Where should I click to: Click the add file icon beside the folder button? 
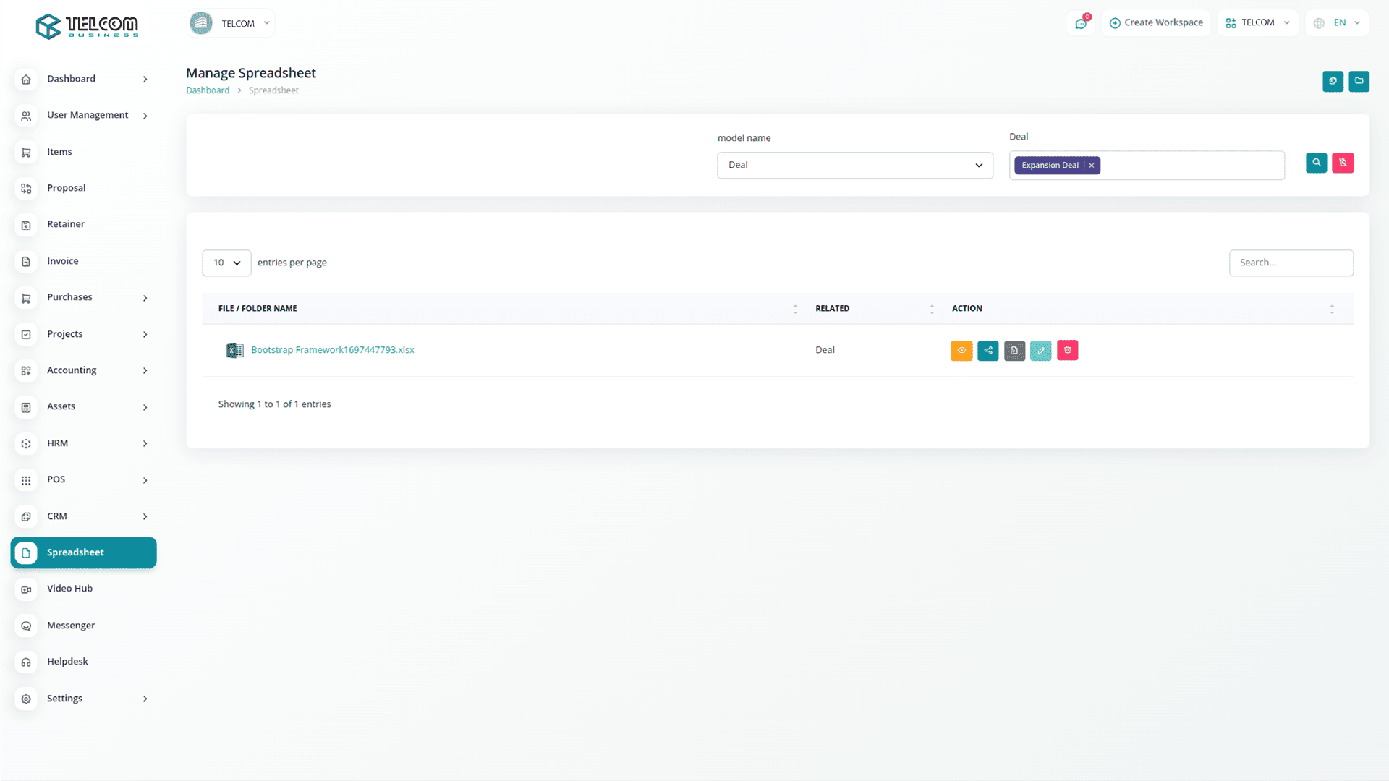pos(1333,81)
